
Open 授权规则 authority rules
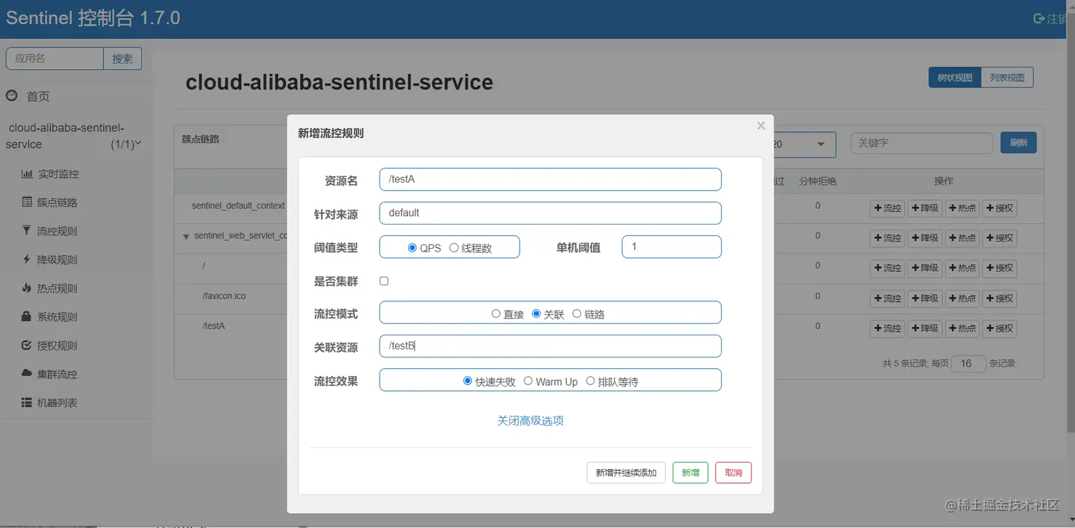click(x=57, y=345)
